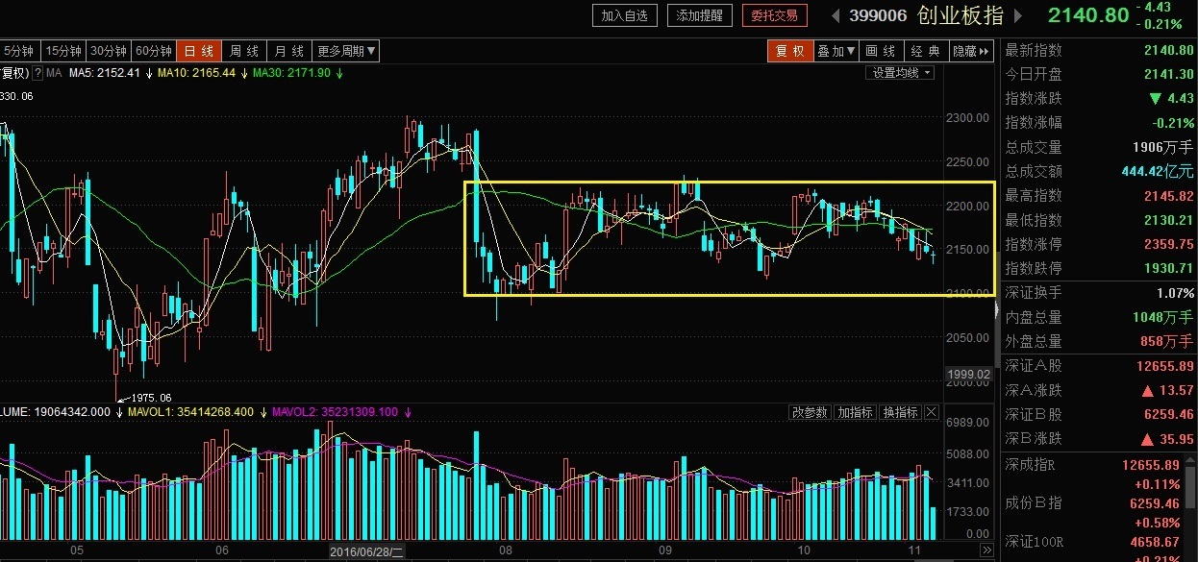Click the 最新指数 row
Image resolution: width=1198 pixels, height=562 pixels.
(1099, 50)
